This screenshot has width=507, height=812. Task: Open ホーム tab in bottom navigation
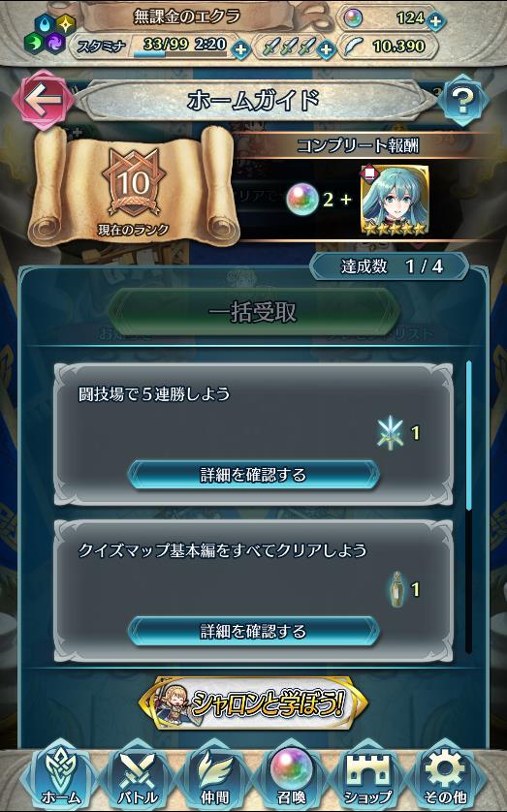pyautogui.click(x=61, y=776)
